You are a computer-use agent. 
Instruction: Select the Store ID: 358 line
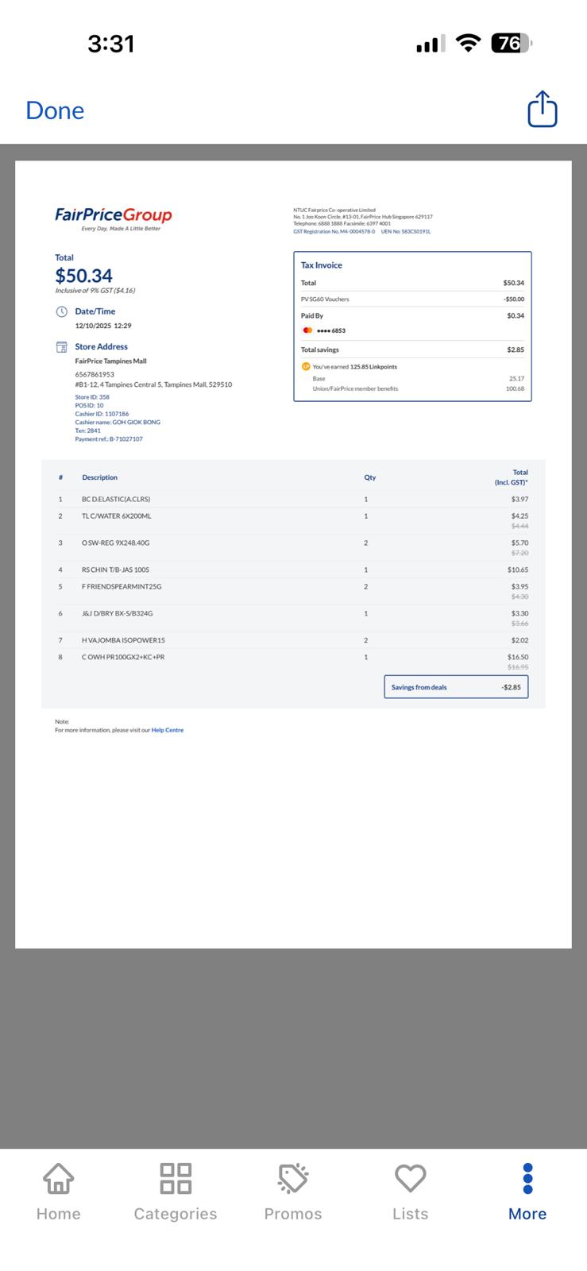tap(92, 396)
